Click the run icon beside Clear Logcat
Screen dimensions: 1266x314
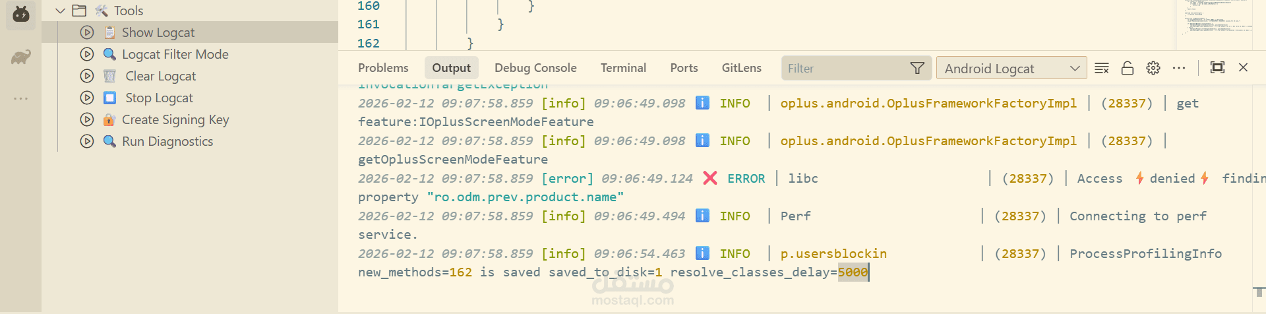point(87,76)
